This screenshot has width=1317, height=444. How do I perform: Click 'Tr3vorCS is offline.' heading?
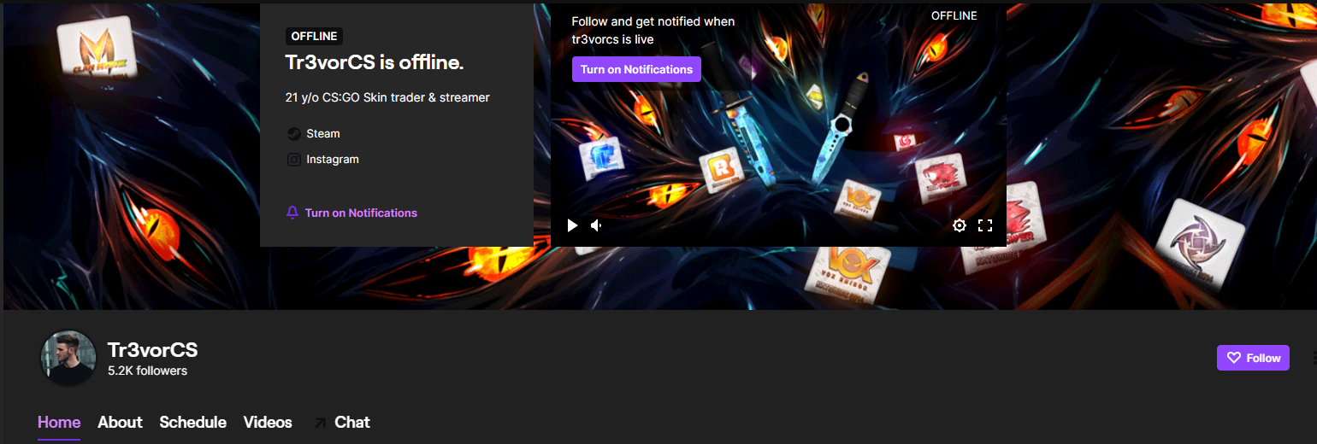pyautogui.click(x=375, y=63)
